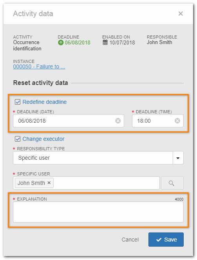
Task: Click the checkmark icon on Save button
Action: point(159,240)
